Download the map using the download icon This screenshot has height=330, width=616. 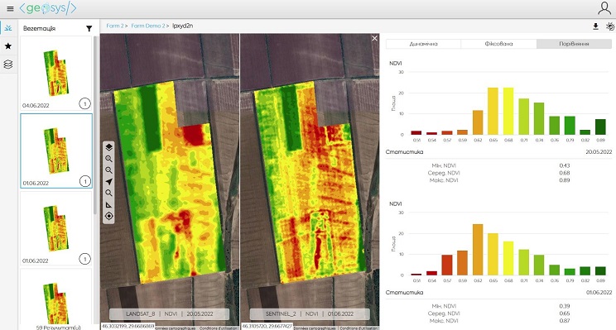tap(595, 26)
